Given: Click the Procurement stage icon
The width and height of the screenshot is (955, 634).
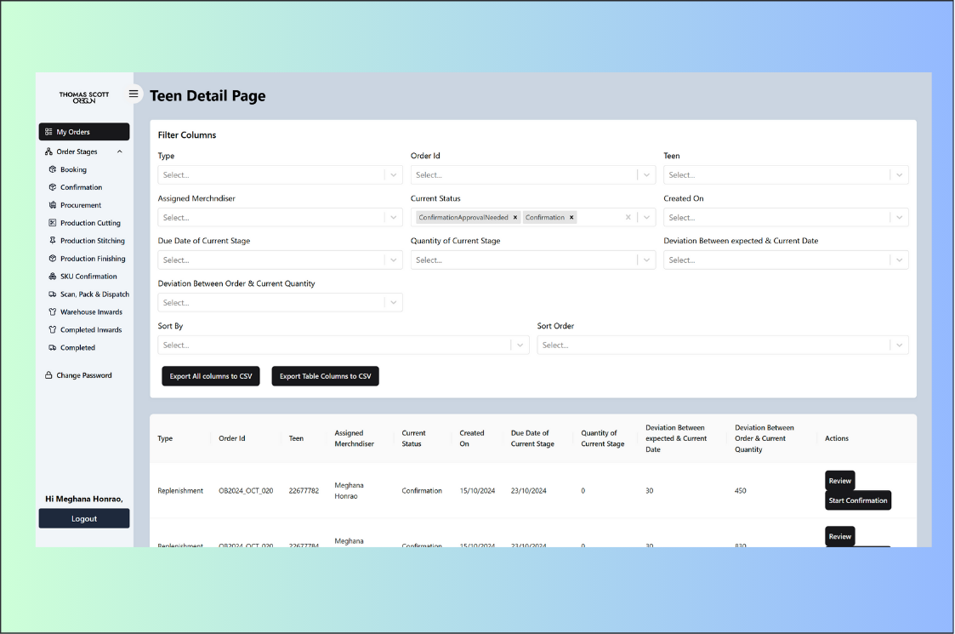Looking at the screenshot, I should (53, 205).
